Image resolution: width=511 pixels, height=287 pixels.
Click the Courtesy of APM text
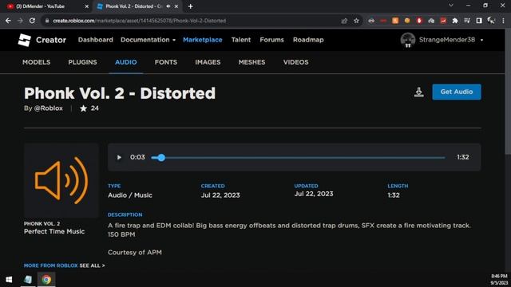(135, 253)
